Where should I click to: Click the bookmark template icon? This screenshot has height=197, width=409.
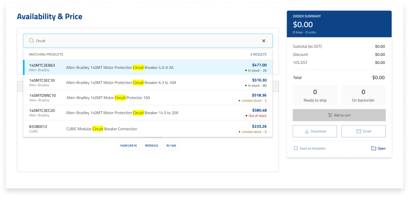296,148
